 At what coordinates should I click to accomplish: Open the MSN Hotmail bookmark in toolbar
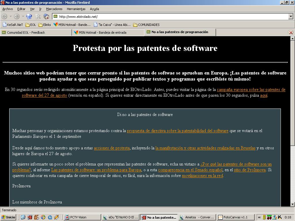72,25
